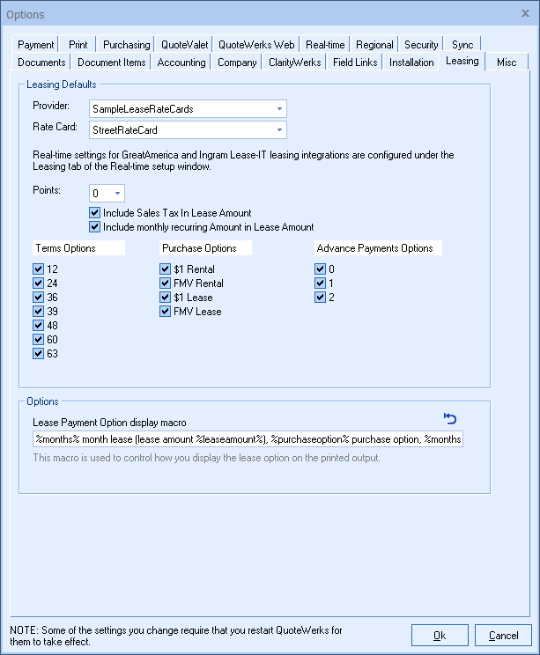Expand the Provider dropdown list
The height and width of the screenshot is (655, 540).
click(279, 108)
